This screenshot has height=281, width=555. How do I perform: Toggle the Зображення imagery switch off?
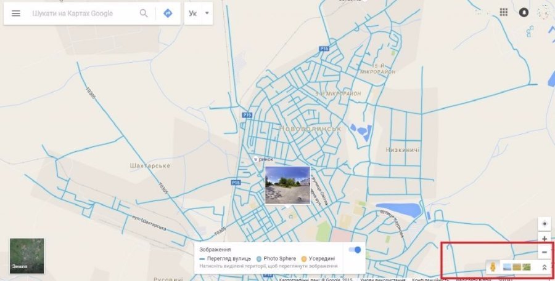355,250
